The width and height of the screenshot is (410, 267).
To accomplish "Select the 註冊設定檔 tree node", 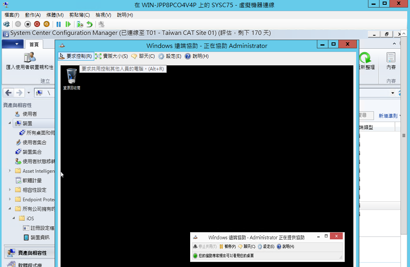I will (39, 228).
